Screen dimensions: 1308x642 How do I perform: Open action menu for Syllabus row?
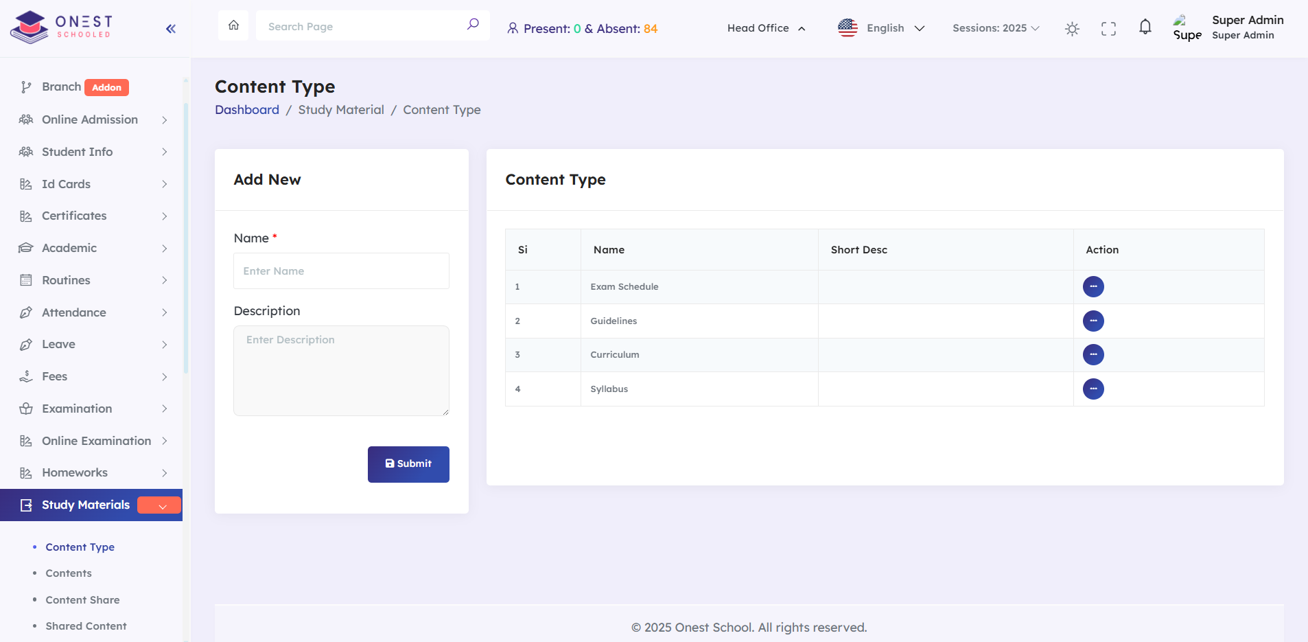pyautogui.click(x=1093, y=389)
